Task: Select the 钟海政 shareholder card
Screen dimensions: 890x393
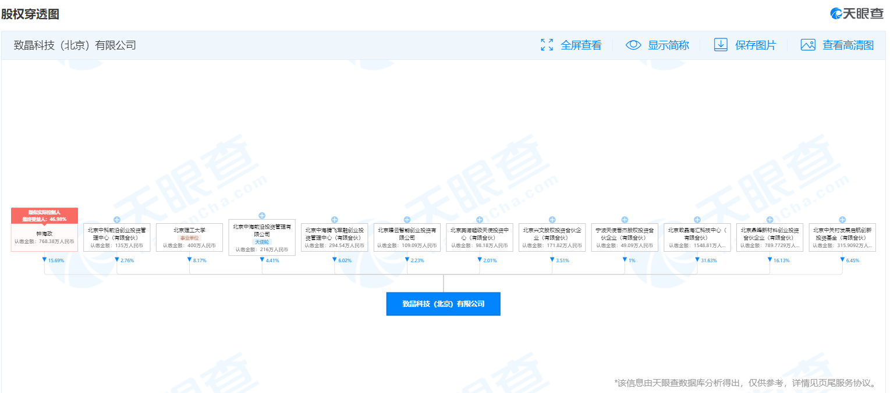Action: coord(44,237)
